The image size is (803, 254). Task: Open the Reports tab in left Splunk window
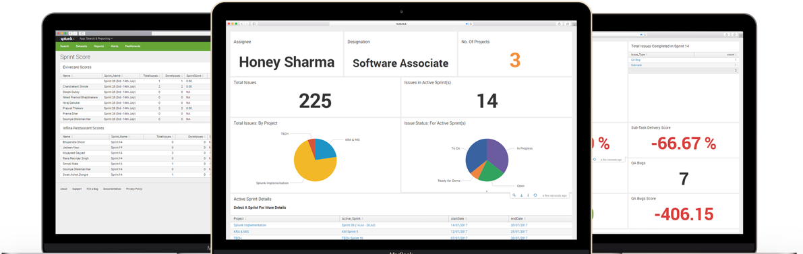[99, 46]
